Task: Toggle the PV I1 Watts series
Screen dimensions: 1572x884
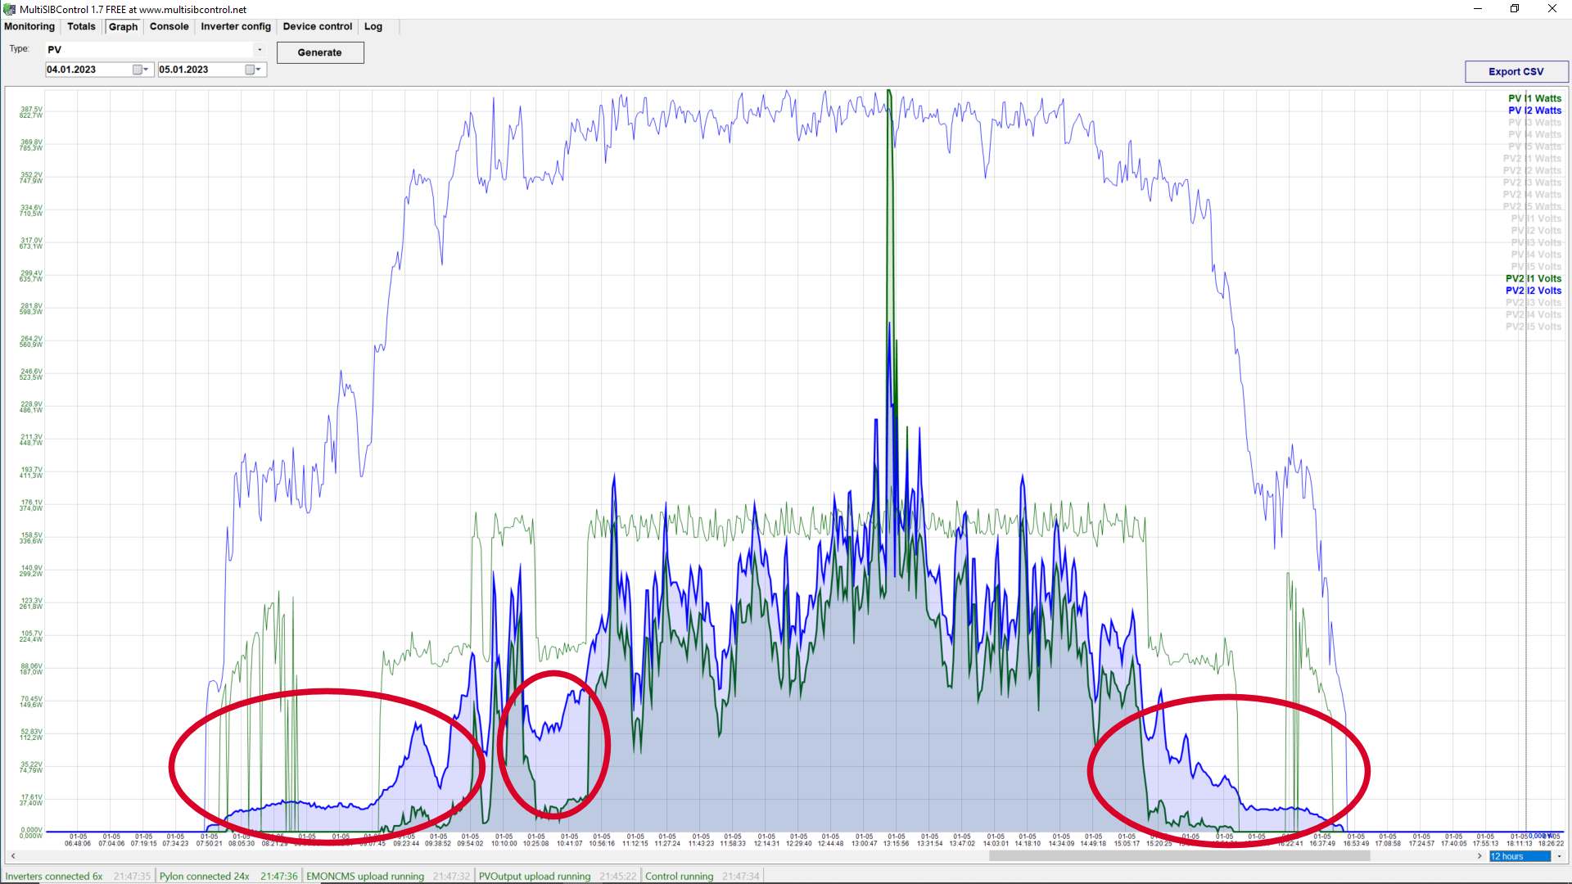Action: 1534,98
